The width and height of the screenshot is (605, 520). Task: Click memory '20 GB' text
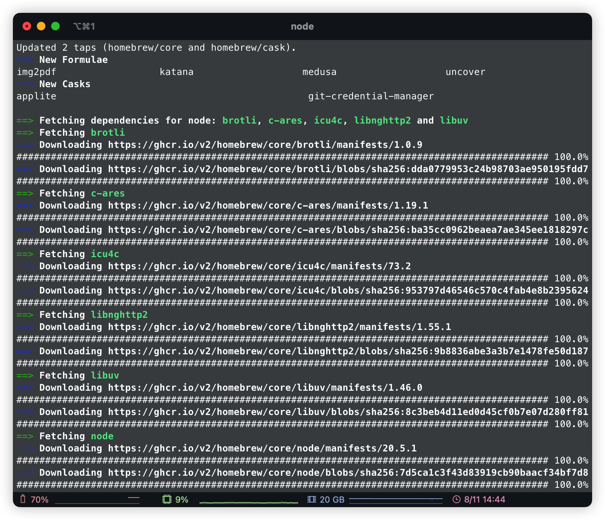click(x=332, y=499)
